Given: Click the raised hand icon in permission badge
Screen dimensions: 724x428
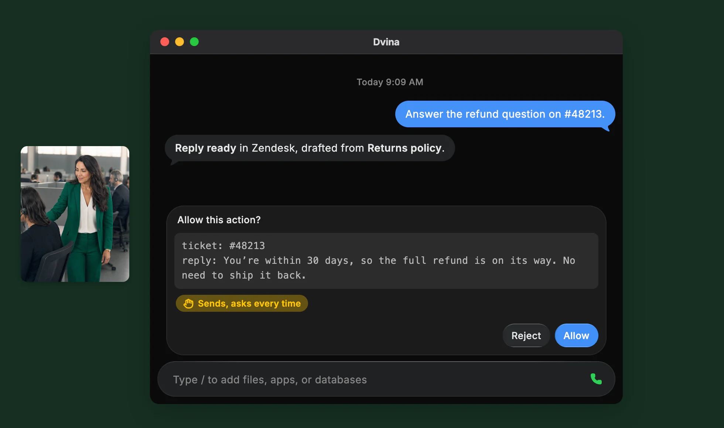Looking at the screenshot, I should click(188, 303).
